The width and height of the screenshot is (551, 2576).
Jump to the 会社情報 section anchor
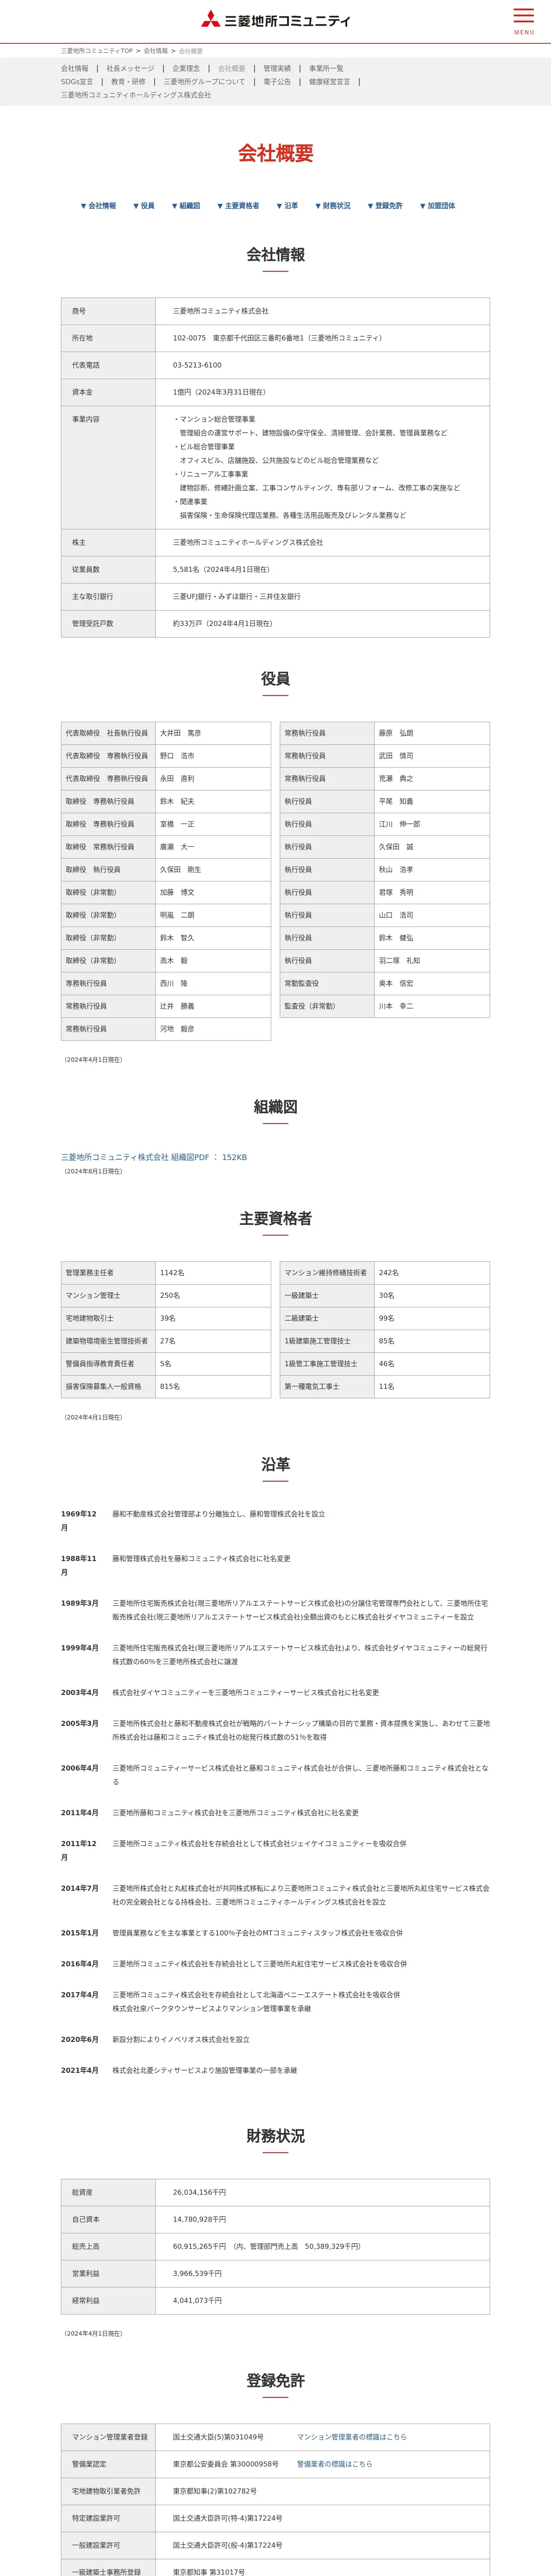coord(98,206)
